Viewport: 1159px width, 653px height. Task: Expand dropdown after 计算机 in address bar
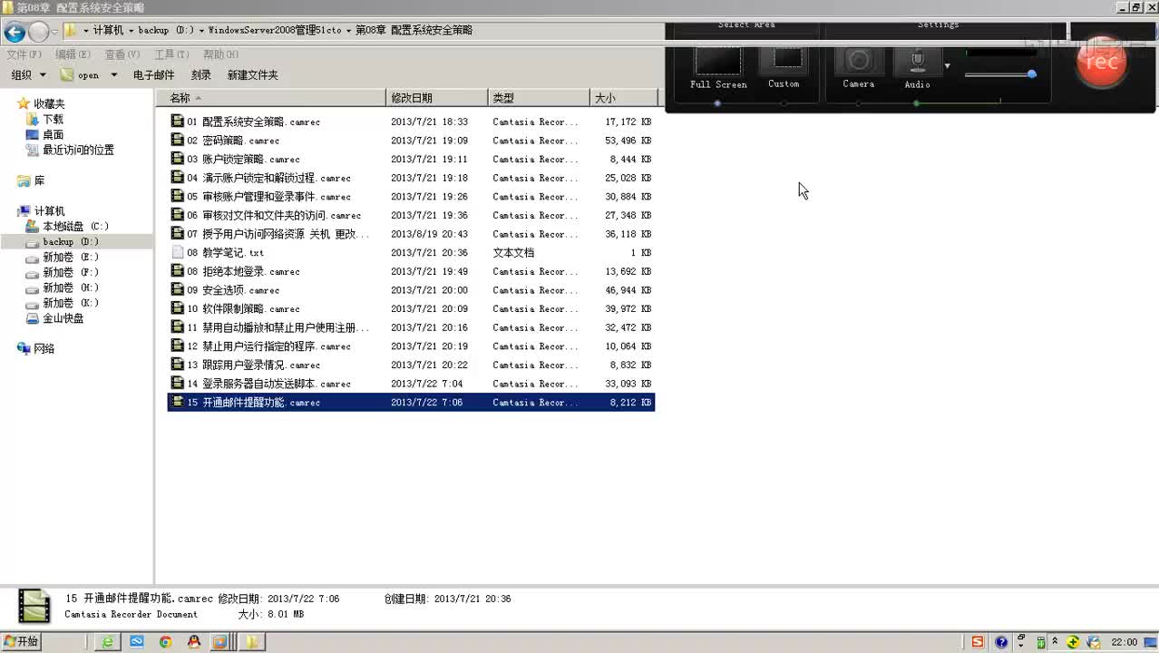click(x=131, y=30)
